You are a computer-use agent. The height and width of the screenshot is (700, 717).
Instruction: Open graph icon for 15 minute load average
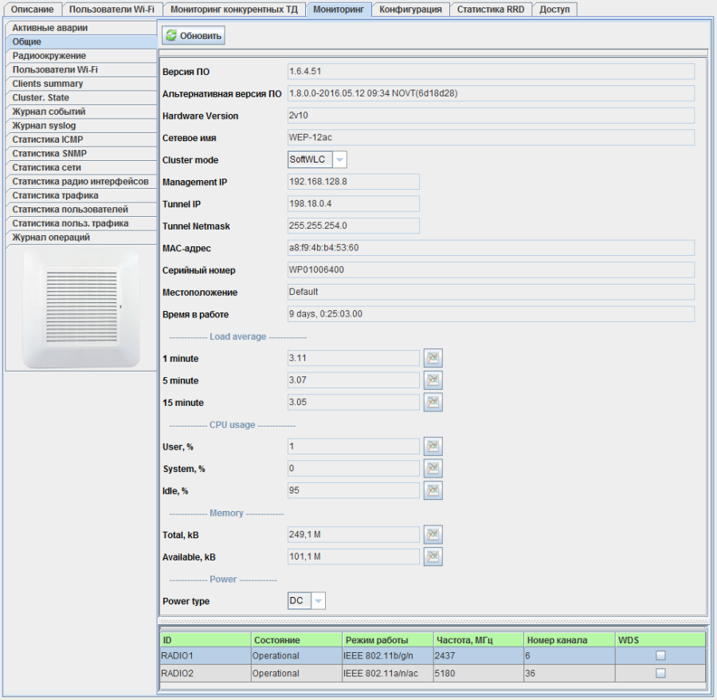433,403
